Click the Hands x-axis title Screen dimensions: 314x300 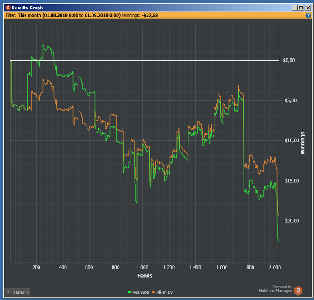click(144, 276)
